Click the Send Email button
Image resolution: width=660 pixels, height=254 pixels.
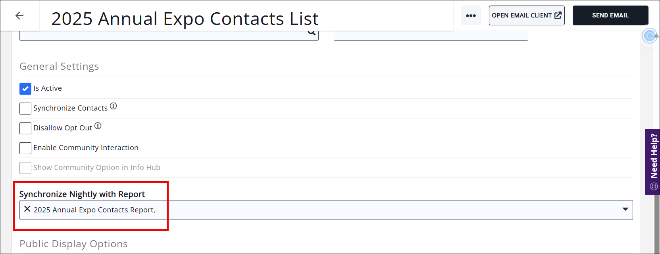pos(610,15)
